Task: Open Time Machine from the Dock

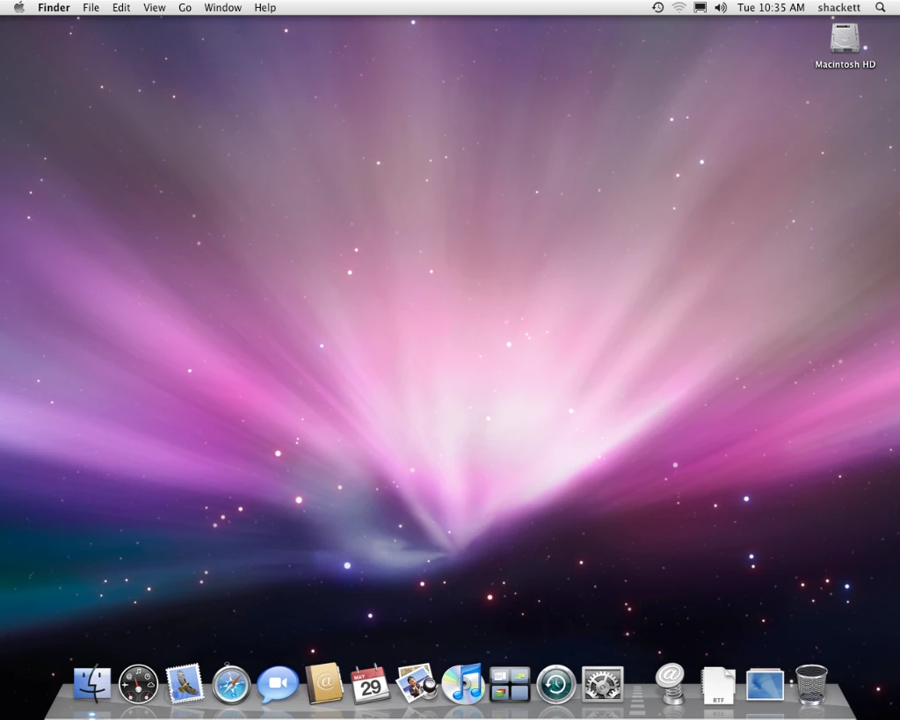Action: pos(555,683)
